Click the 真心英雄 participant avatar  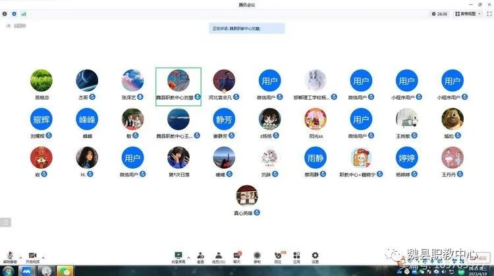247,196
